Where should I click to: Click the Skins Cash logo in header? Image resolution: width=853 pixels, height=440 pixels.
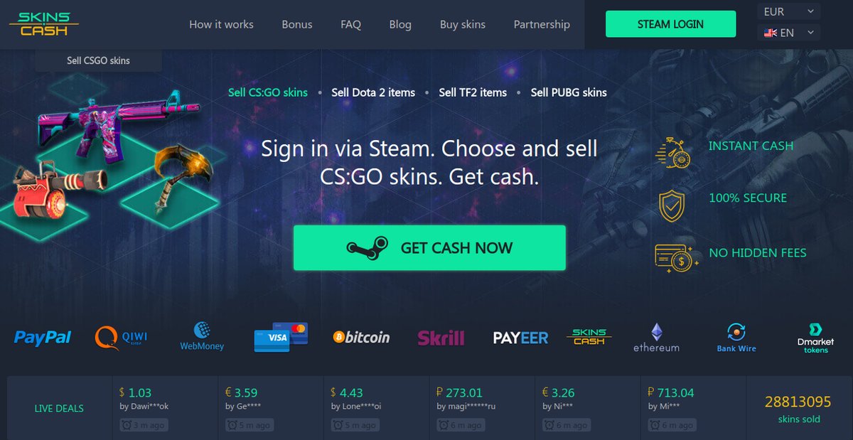[x=44, y=24]
